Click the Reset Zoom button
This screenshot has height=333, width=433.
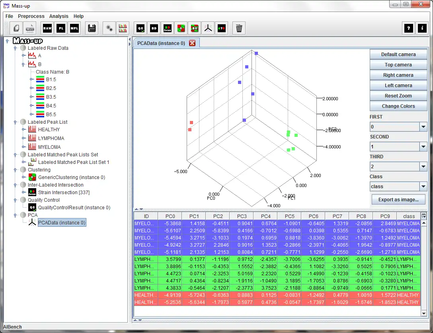click(398, 96)
